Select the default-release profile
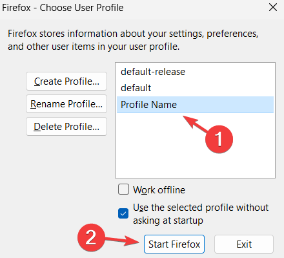 (195, 72)
